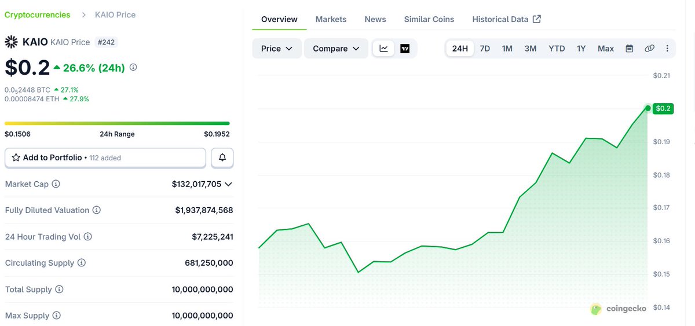Screen dimensions: 695x326
Task: Click the KAIO coin logo
Action: coord(11,42)
